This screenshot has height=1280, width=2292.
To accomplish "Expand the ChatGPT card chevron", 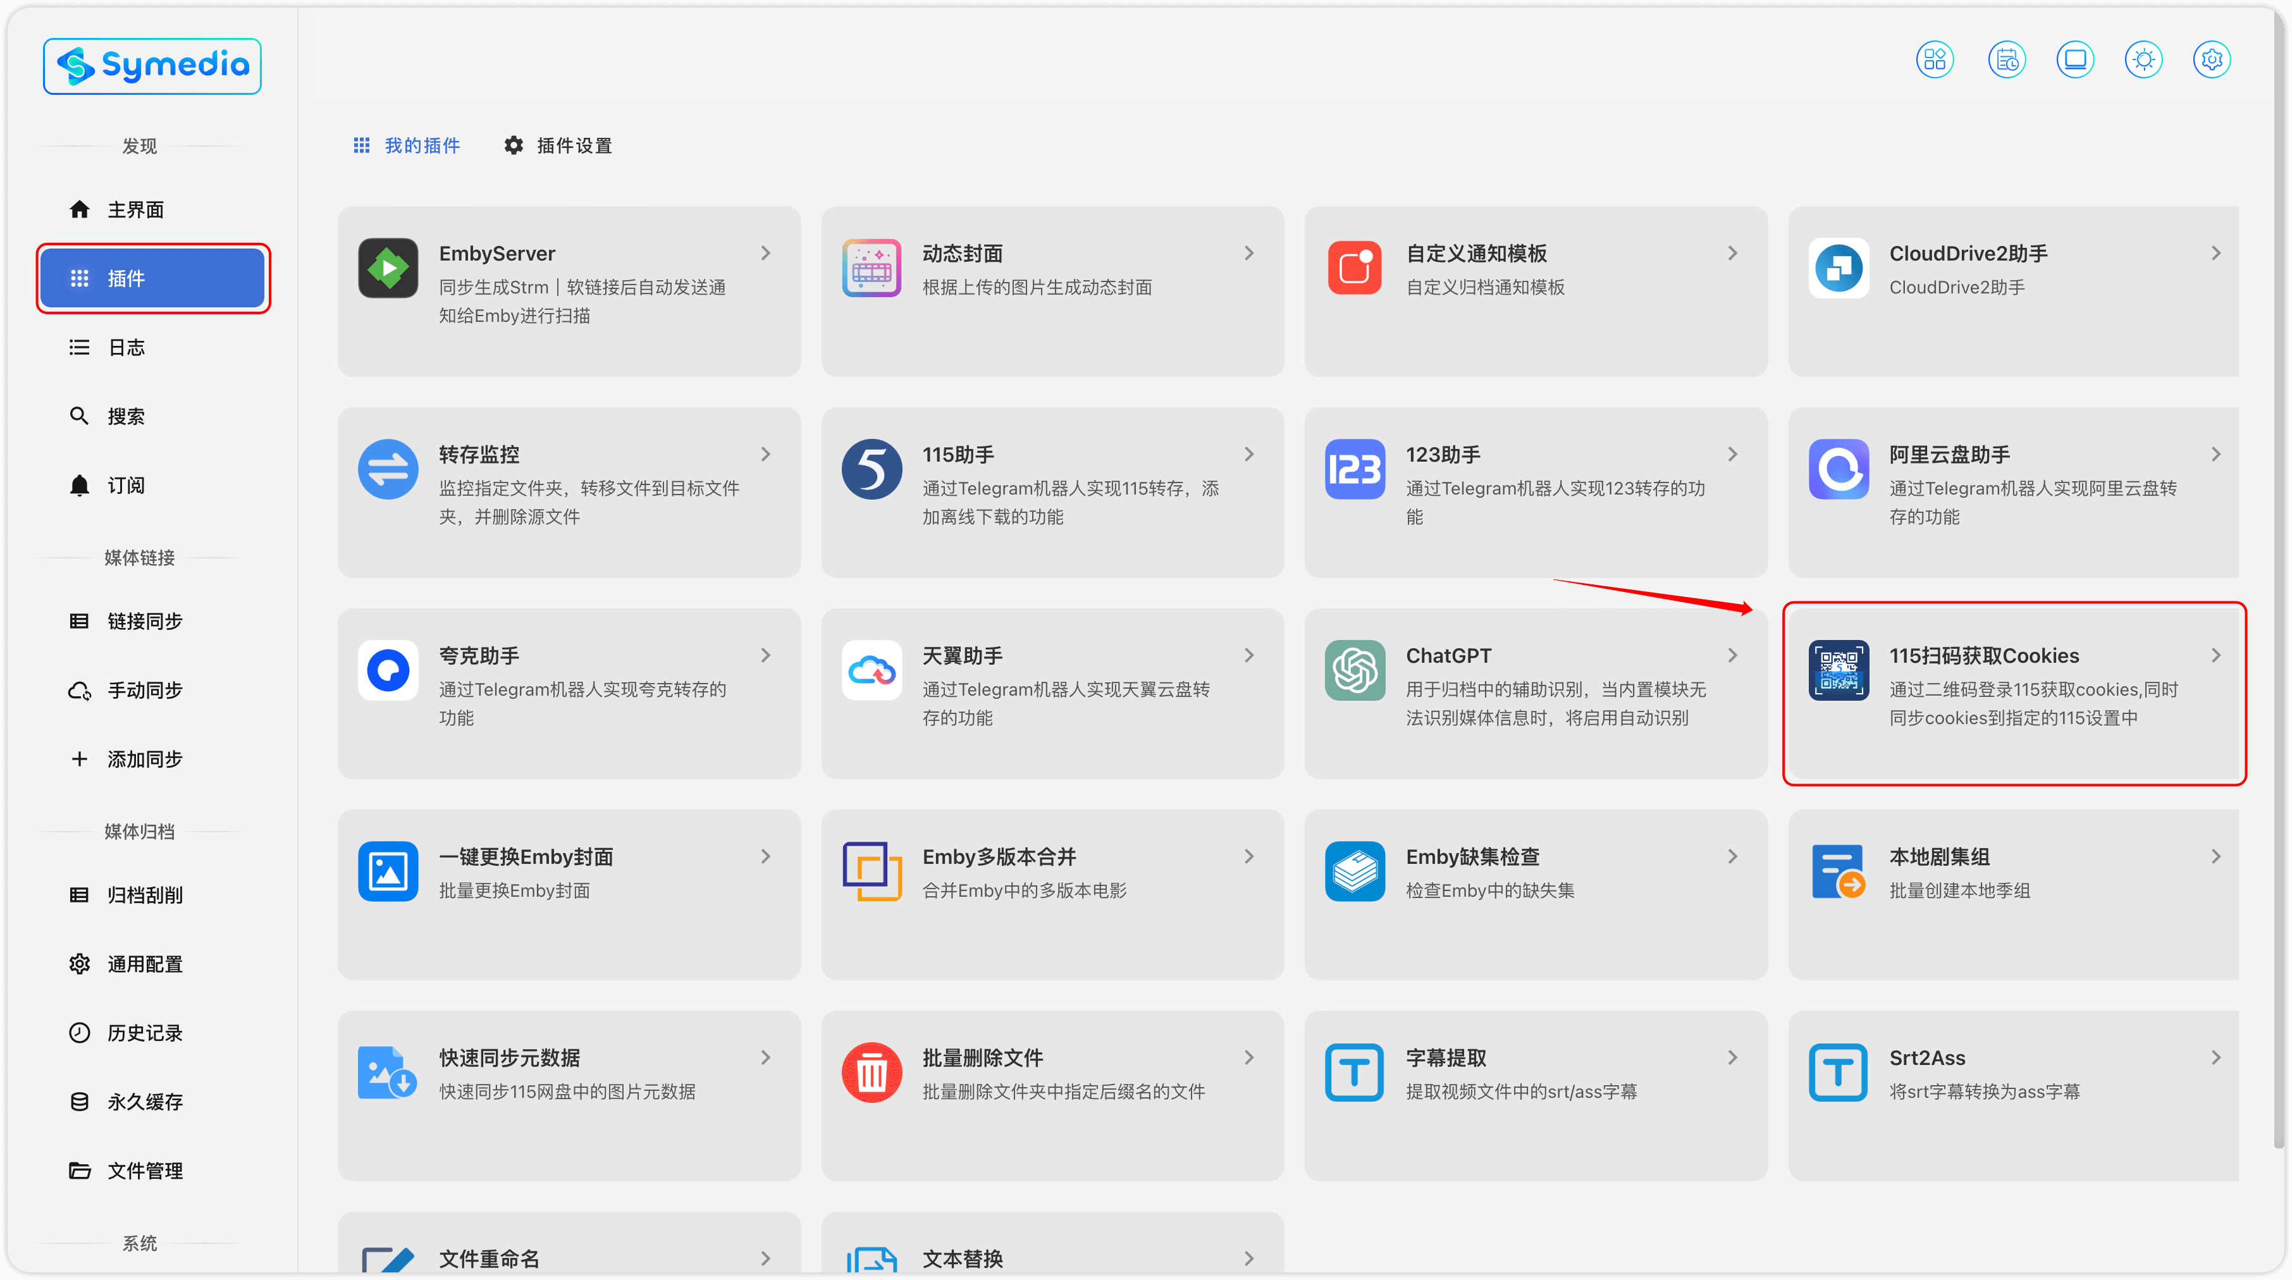I will point(1732,656).
